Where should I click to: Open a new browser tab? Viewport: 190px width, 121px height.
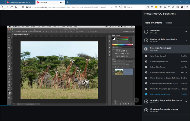pyautogui.click(x=67, y=2)
